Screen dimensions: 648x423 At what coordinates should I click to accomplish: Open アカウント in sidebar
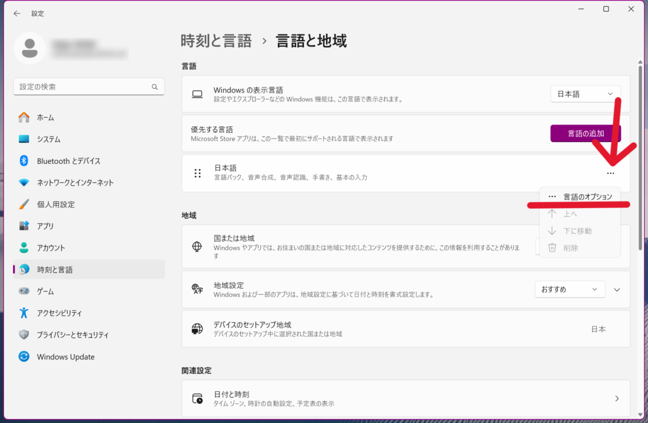point(89,248)
